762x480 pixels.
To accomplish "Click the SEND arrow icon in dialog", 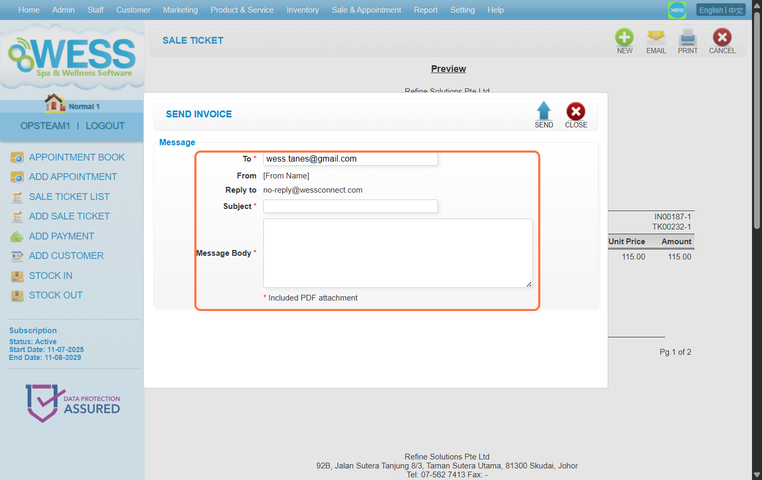I will pos(543,112).
